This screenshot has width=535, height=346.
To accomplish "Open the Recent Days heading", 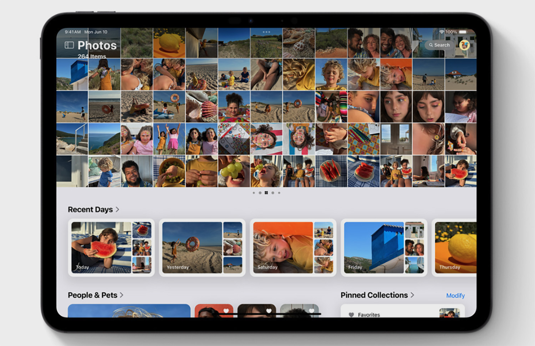I will pyautogui.click(x=90, y=209).
